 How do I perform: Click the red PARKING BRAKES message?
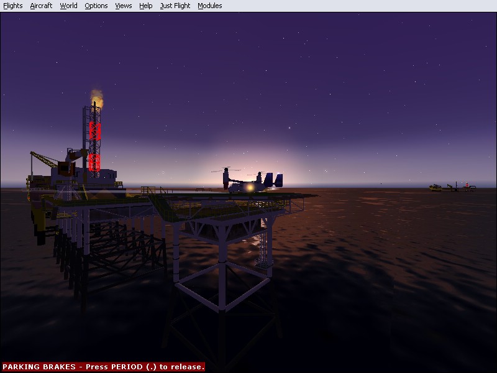(103, 367)
